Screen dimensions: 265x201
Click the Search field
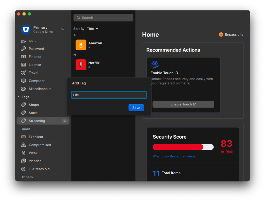tap(103, 18)
